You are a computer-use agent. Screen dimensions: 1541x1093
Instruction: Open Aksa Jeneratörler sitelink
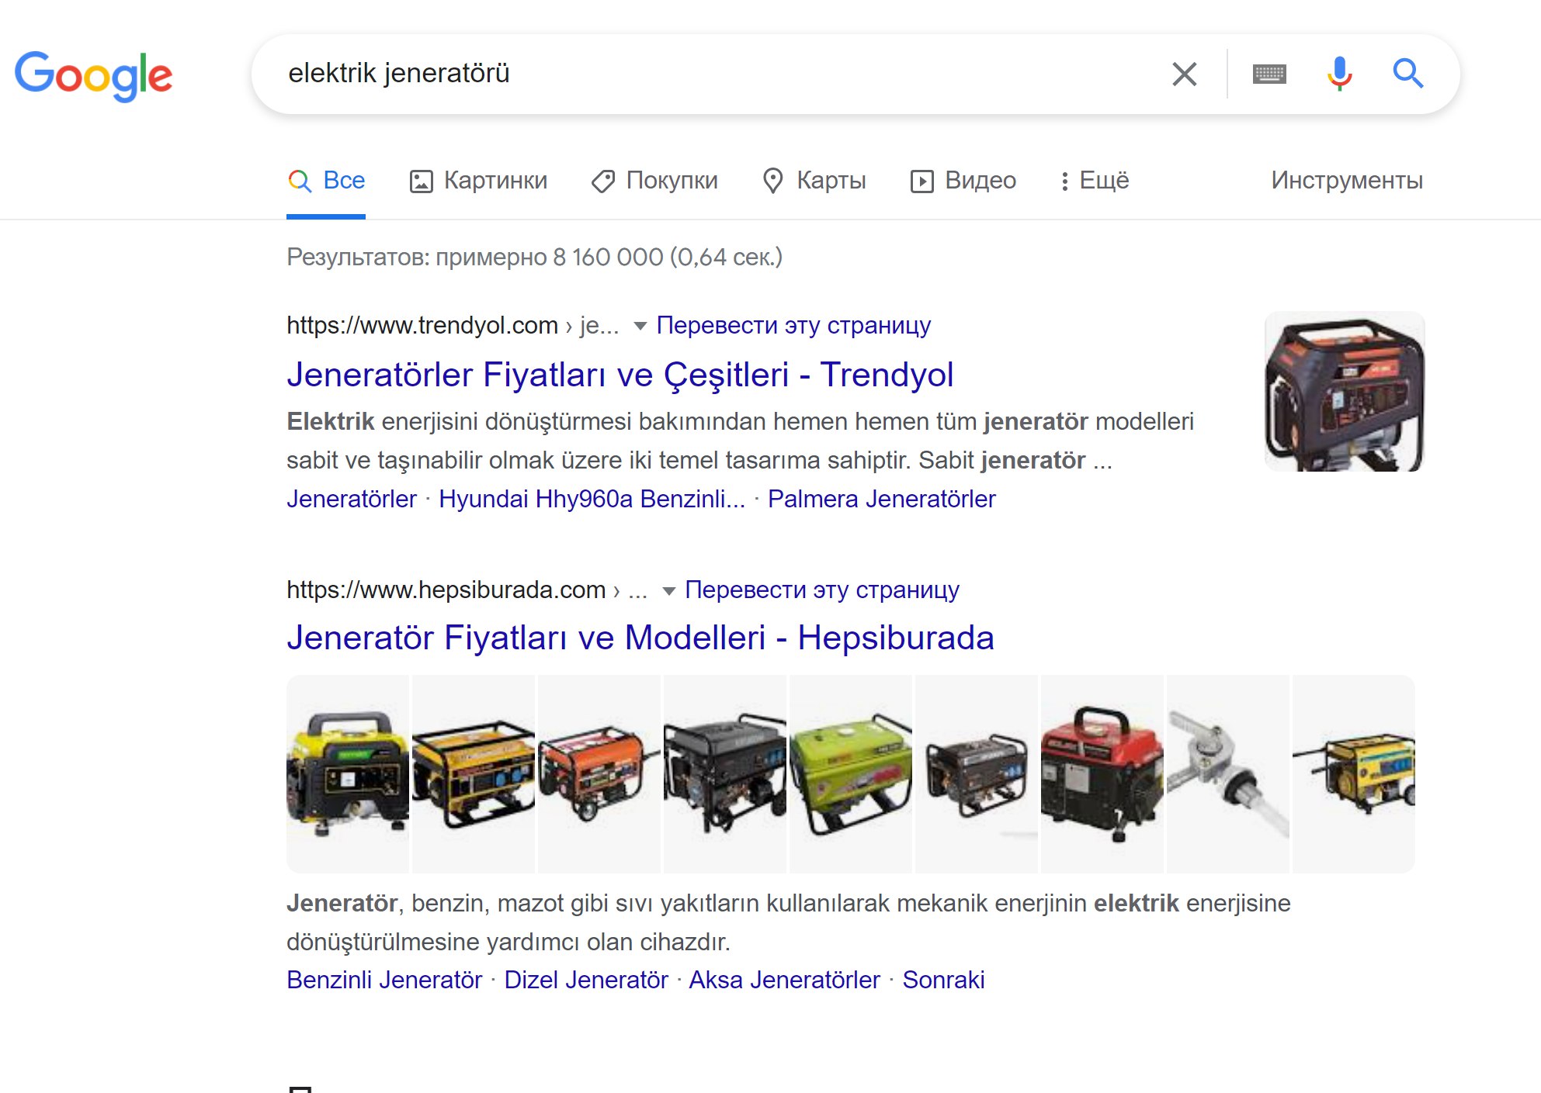(784, 980)
